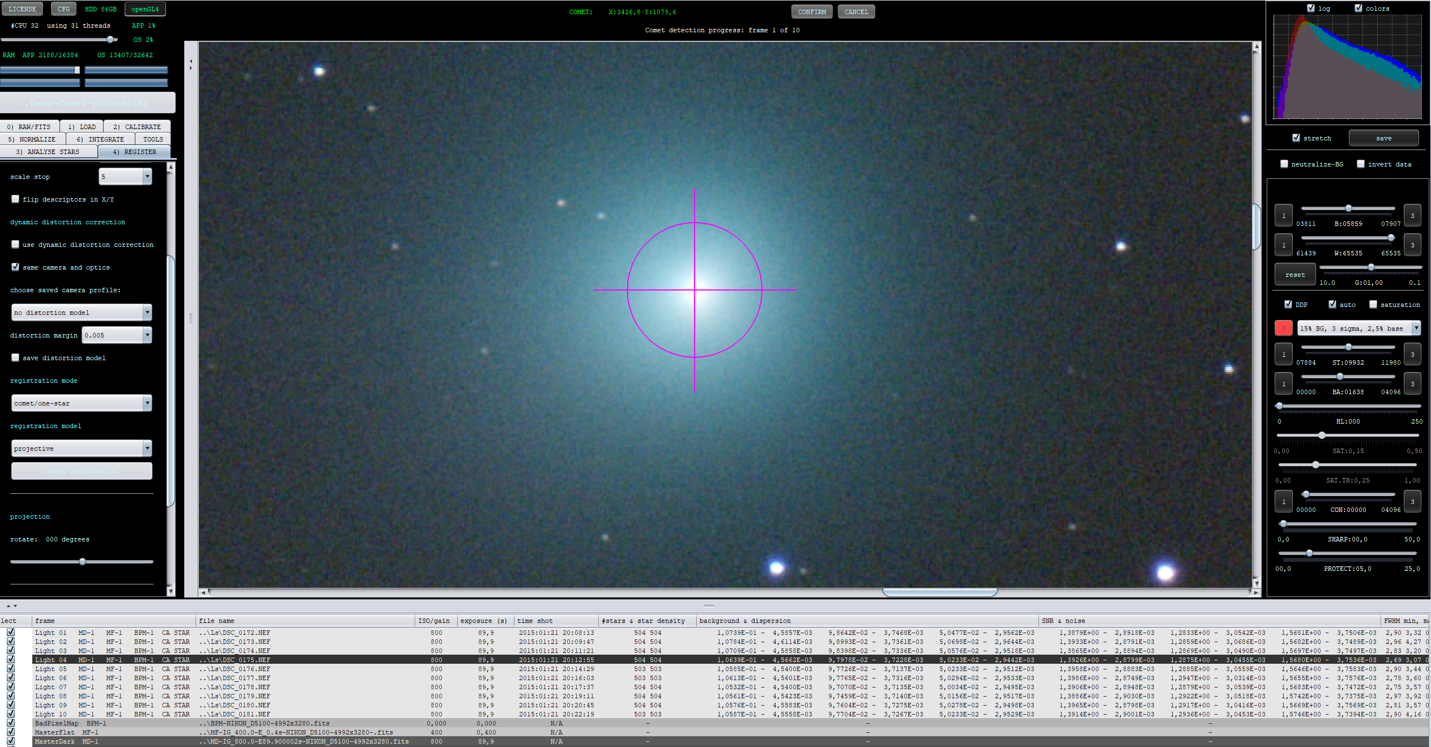
Task: Click the "1" button beside the ST:09932 slider
Action: click(1283, 355)
